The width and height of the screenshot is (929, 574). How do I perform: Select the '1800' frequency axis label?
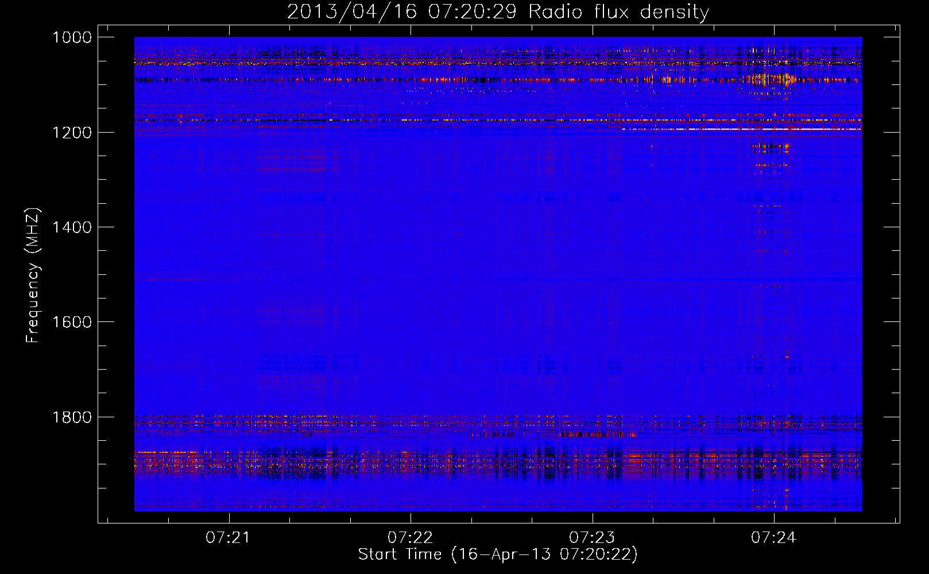point(72,417)
